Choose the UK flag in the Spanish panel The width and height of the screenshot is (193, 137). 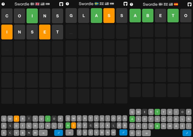click(x=166, y=4)
